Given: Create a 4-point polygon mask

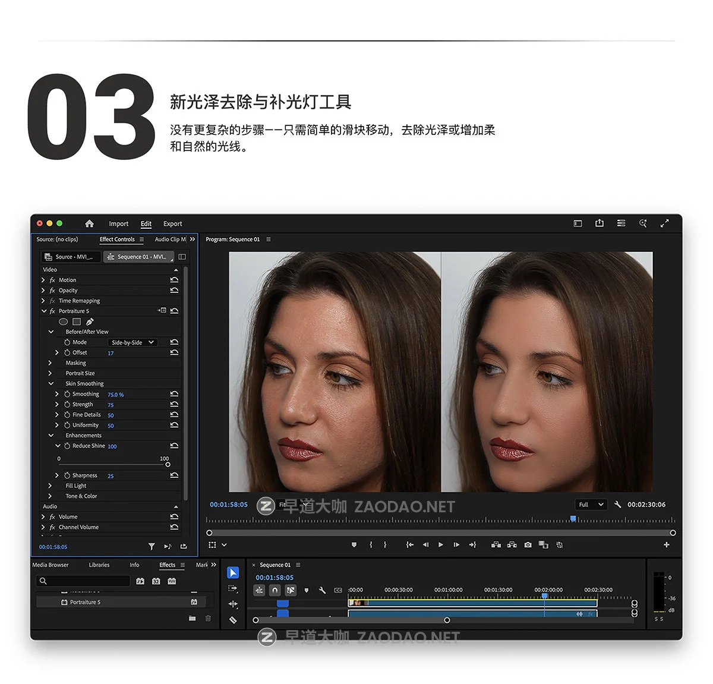Looking at the screenshot, I should pyautogui.click(x=77, y=321).
